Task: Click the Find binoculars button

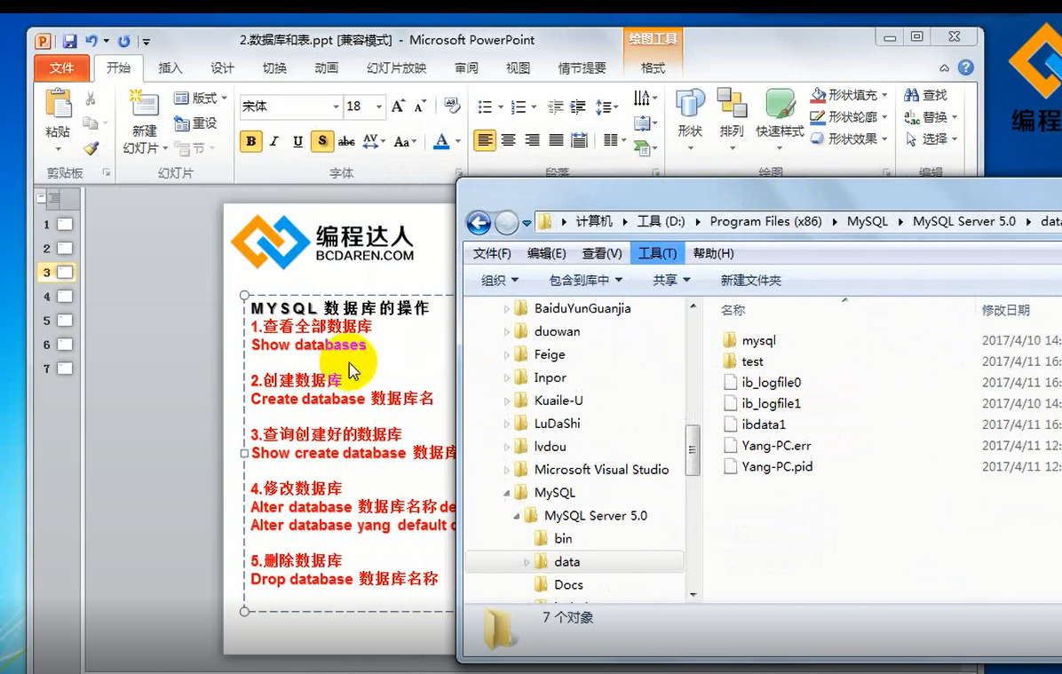Action: click(x=926, y=96)
